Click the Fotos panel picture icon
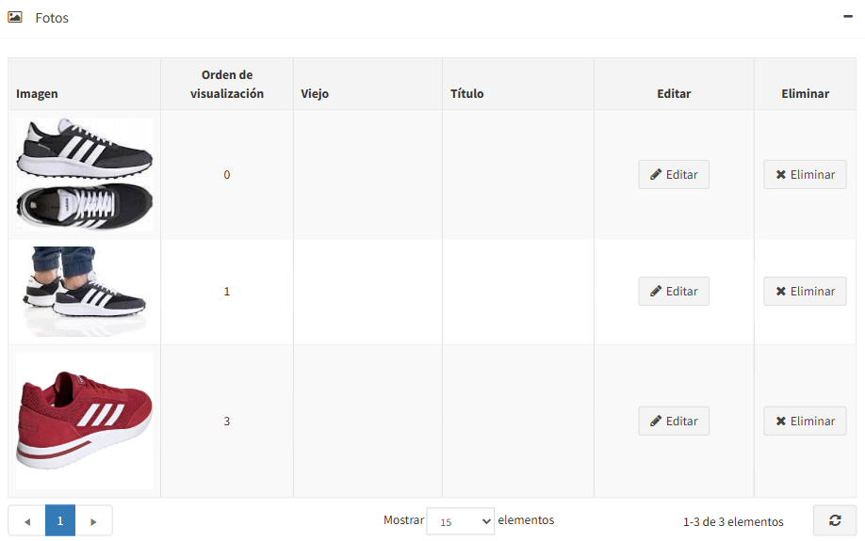The width and height of the screenshot is (865, 541). point(15,17)
